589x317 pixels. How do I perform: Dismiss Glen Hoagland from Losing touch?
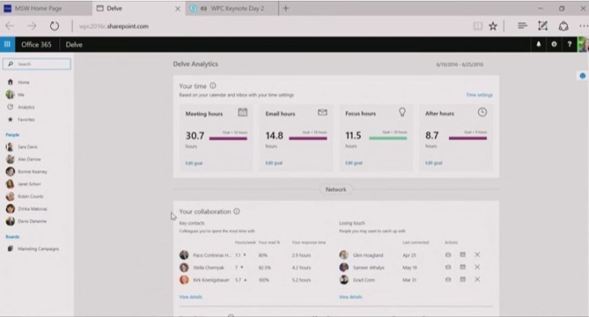click(x=477, y=255)
